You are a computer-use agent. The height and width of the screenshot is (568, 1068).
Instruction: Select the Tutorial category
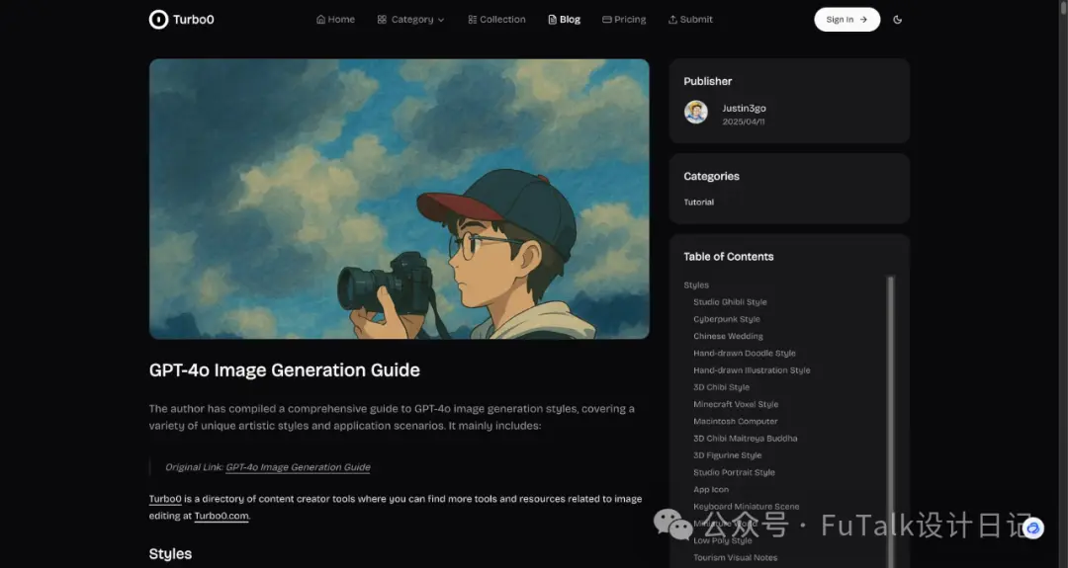point(699,203)
